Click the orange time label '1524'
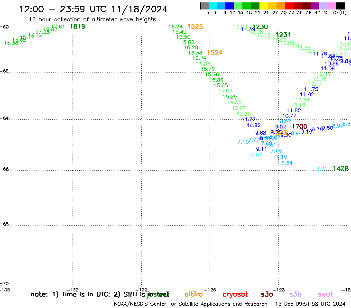Viewport: 351px width, 308px height. click(x=215, y=53)
